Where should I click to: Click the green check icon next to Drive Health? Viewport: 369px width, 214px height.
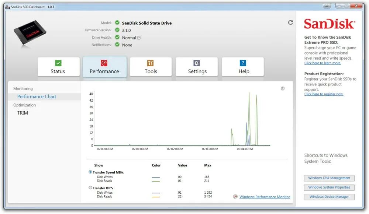[x=117, y=37]
